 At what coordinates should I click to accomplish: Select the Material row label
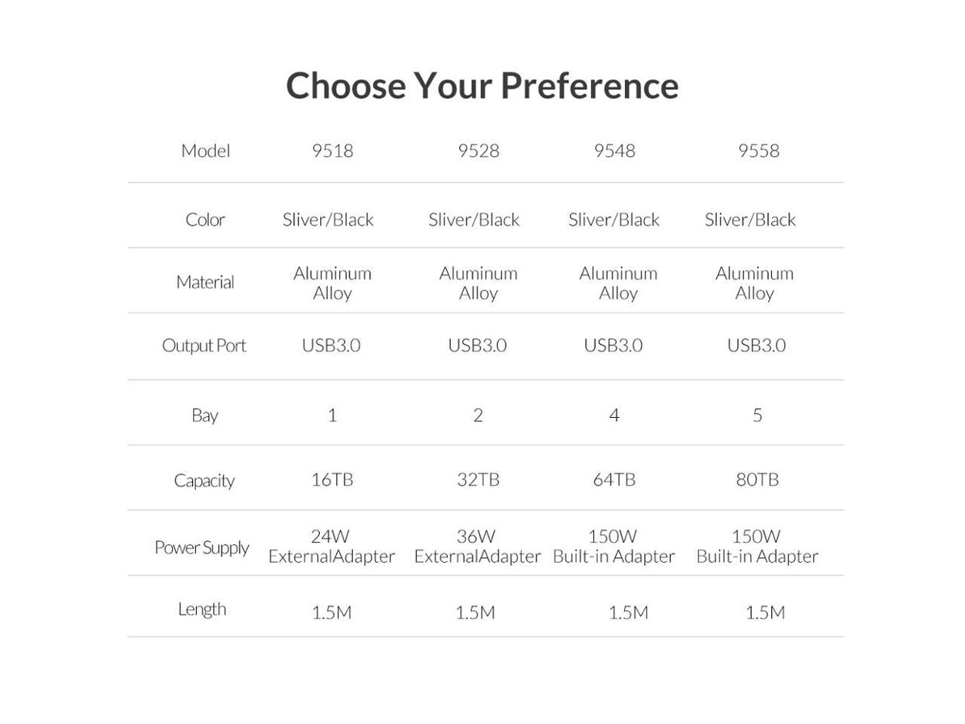pos(205,282)
